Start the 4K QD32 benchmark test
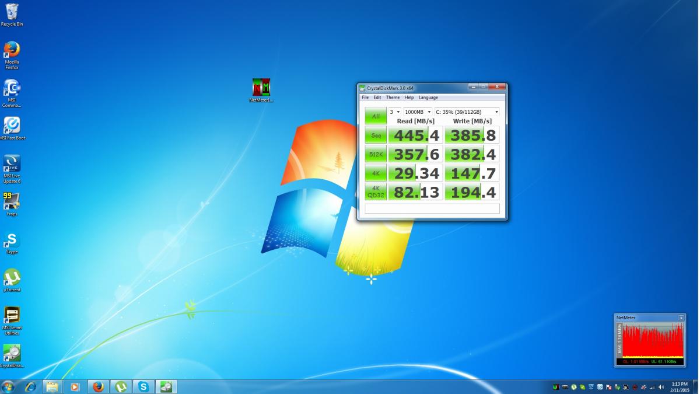Image resolution: width=700 pixels, height=394 pixels. pos(376,191)
